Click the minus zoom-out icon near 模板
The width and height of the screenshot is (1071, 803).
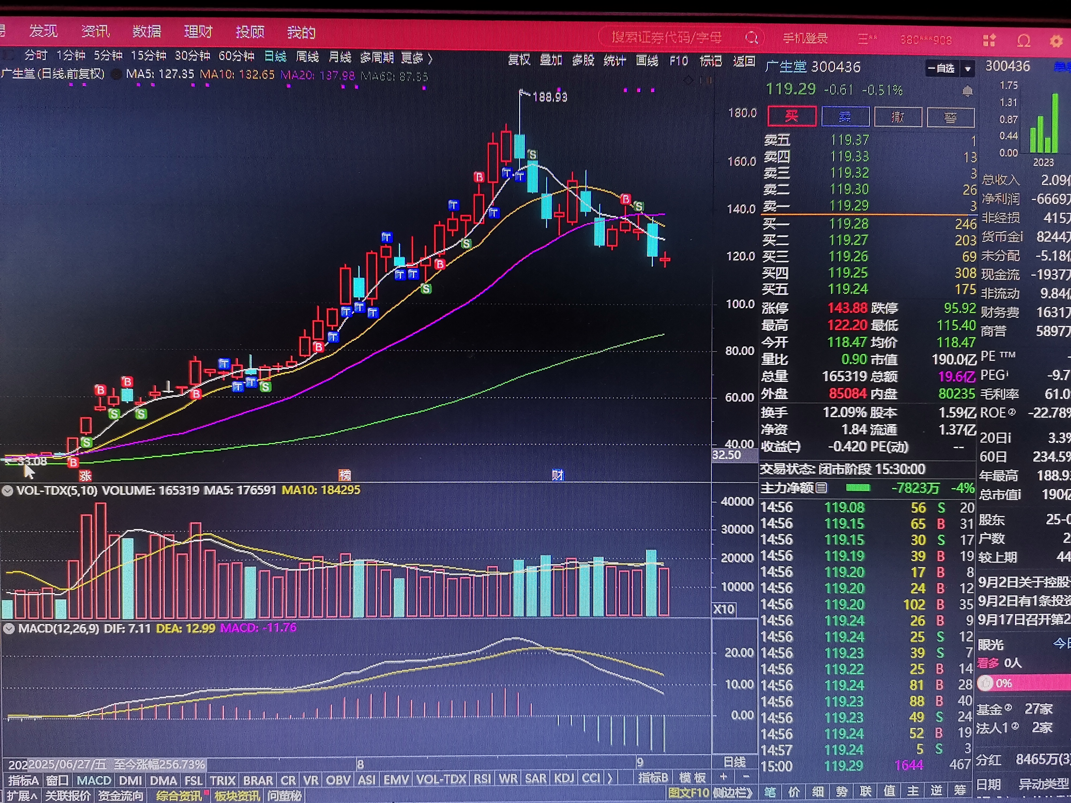click(746, 777)
